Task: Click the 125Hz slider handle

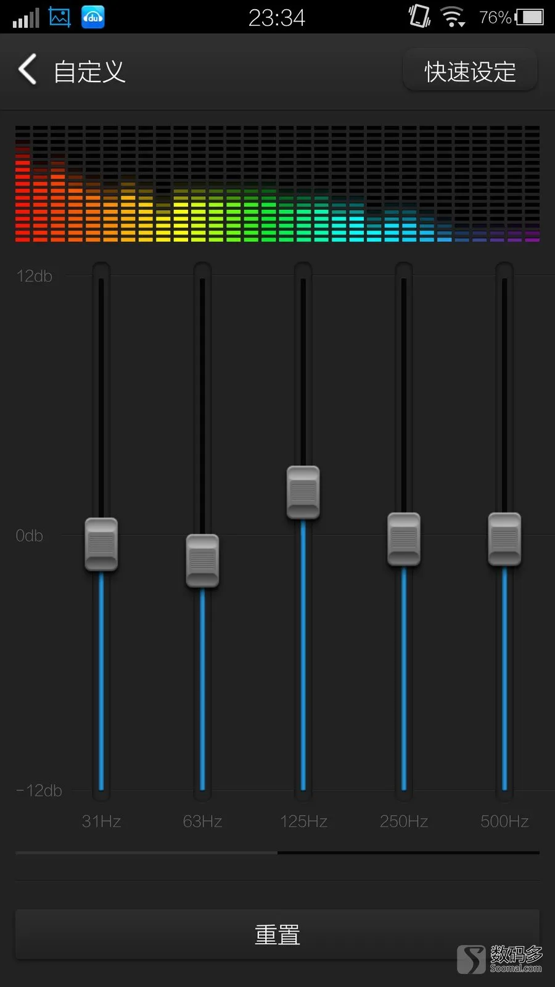Action: point(303,492)
